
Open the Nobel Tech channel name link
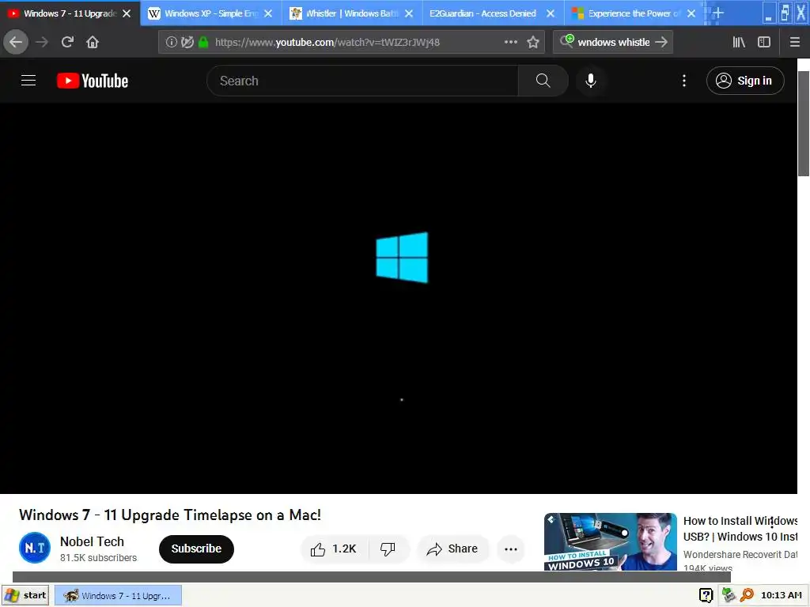point(92,541)
